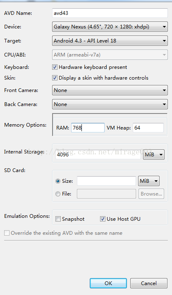Open the Front Camera dropdown
Image resolution: width=172 pixels, height=295 pixels.
click(x=110, y=90)
